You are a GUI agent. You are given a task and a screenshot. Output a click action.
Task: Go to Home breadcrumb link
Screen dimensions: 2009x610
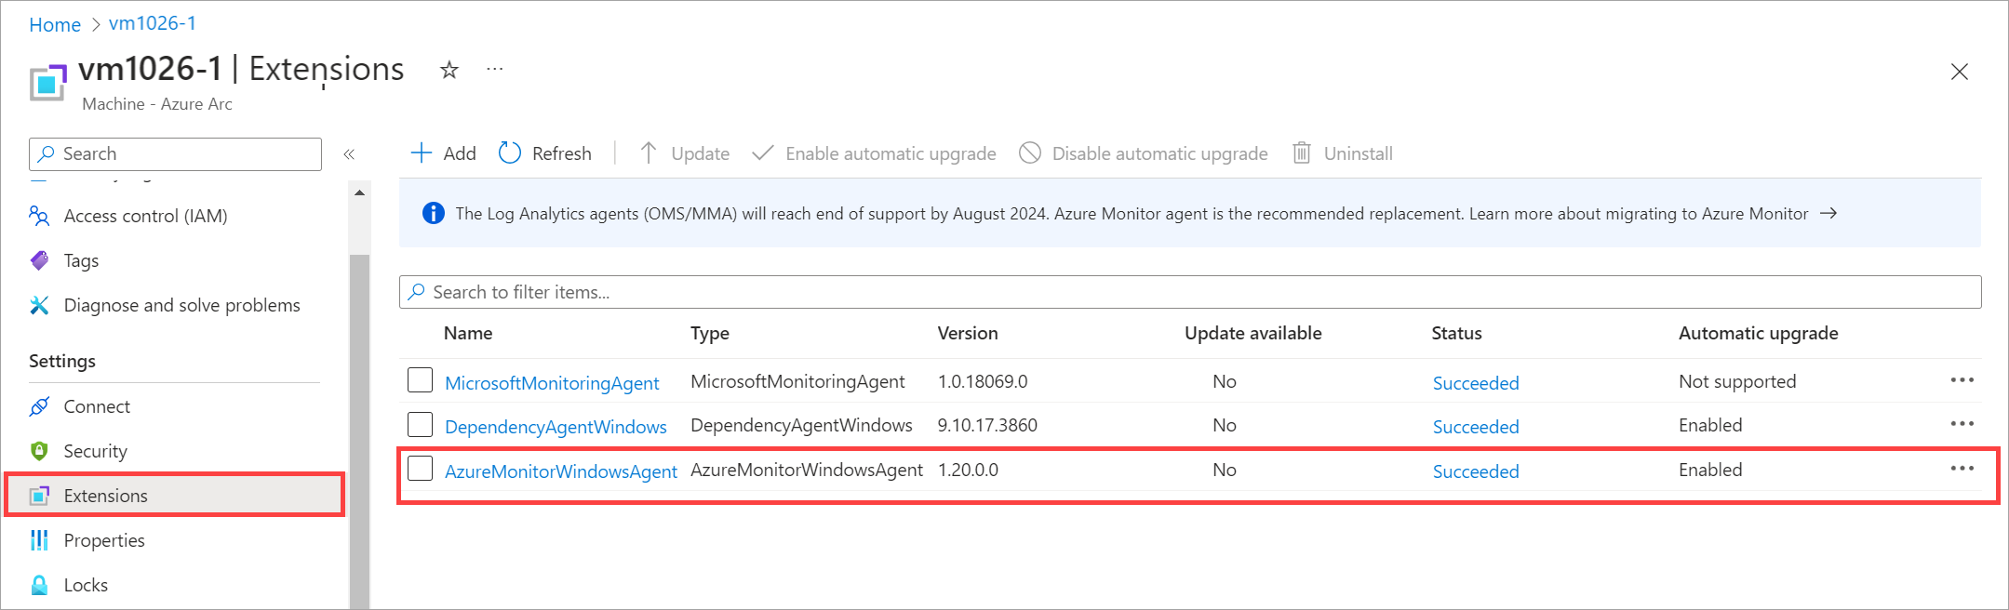point(55,25)
